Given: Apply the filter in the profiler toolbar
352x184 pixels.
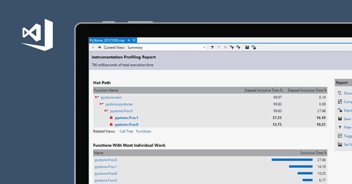Looking at the screenshot, I should tap(212, 47).
